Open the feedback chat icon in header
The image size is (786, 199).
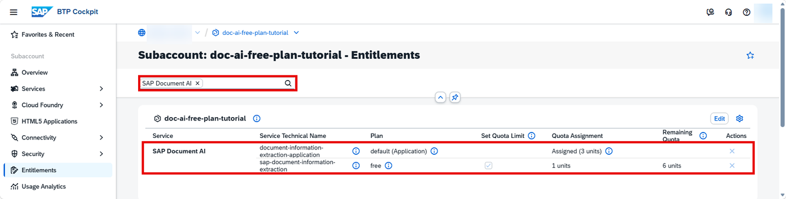point(710,12)
